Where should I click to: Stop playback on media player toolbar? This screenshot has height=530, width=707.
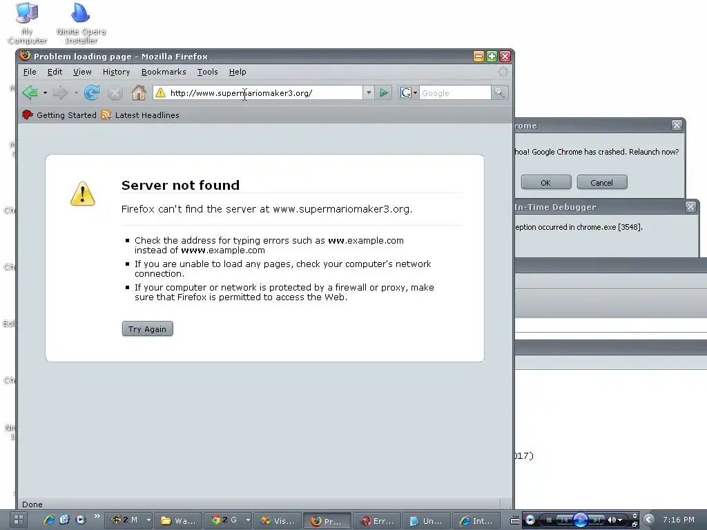point(549,520)
